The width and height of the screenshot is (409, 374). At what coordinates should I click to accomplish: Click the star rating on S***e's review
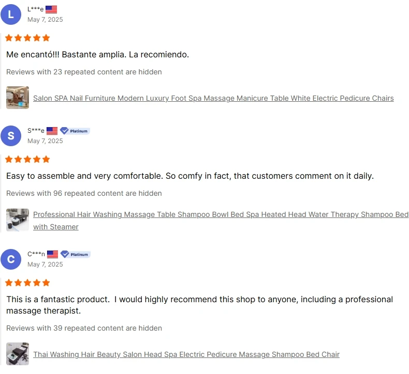(x=28, y=159)
